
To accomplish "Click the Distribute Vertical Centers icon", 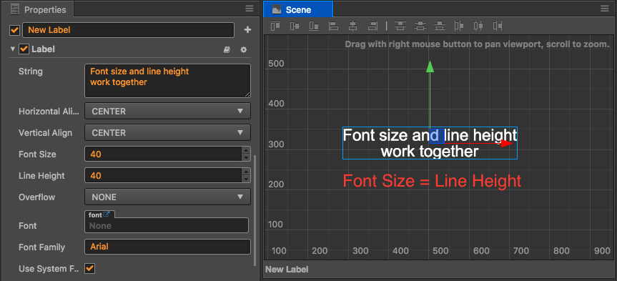I will click(420, 26).
